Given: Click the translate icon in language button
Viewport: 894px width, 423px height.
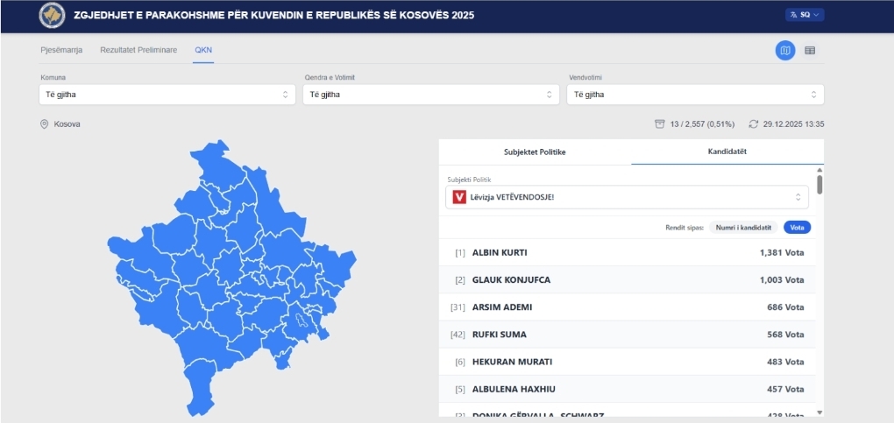Looking at the screenshot, I should [x=793, y=15].
